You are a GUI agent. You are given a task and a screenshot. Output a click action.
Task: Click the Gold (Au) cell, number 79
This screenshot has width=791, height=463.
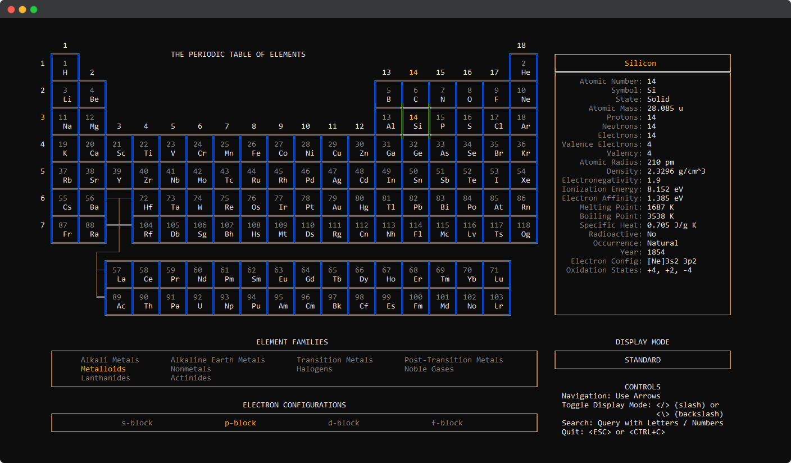pos(335,202)
